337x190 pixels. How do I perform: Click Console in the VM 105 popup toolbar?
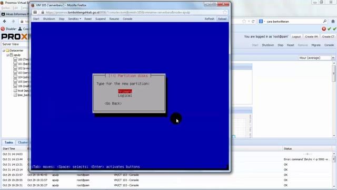pos(127,19)
